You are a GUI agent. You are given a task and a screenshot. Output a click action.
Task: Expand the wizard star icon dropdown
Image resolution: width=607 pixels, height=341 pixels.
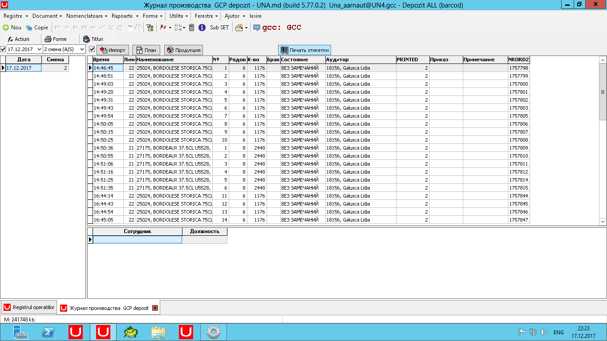tap(246, 28)
